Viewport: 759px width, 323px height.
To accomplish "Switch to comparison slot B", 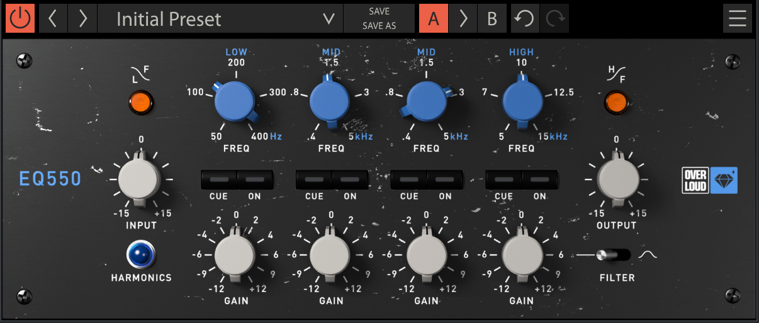I will (x=492, y=18).
